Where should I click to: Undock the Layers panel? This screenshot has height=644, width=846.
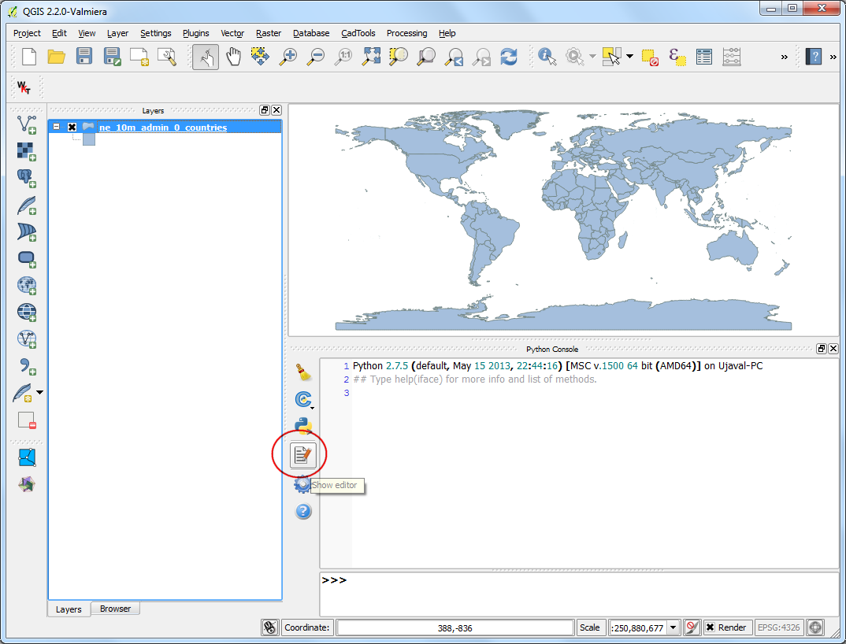(265, 110)
